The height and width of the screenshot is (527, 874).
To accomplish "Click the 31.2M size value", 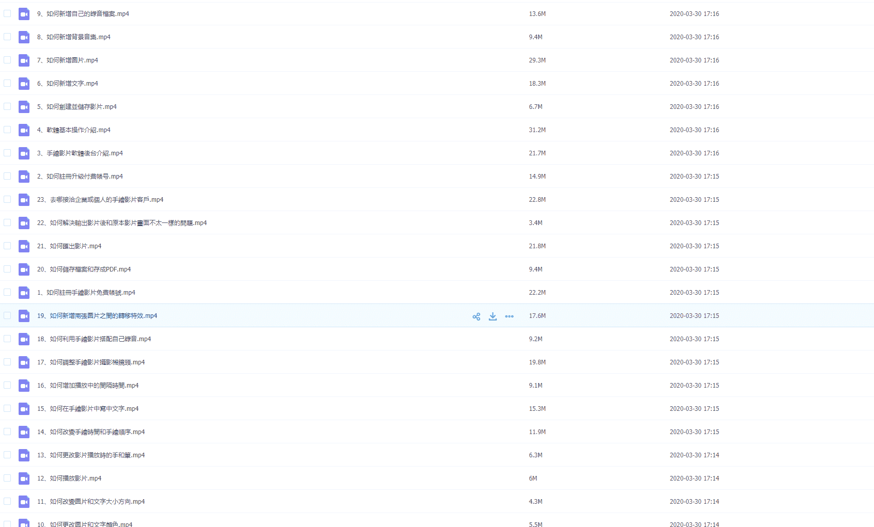I will coord(537,130).
